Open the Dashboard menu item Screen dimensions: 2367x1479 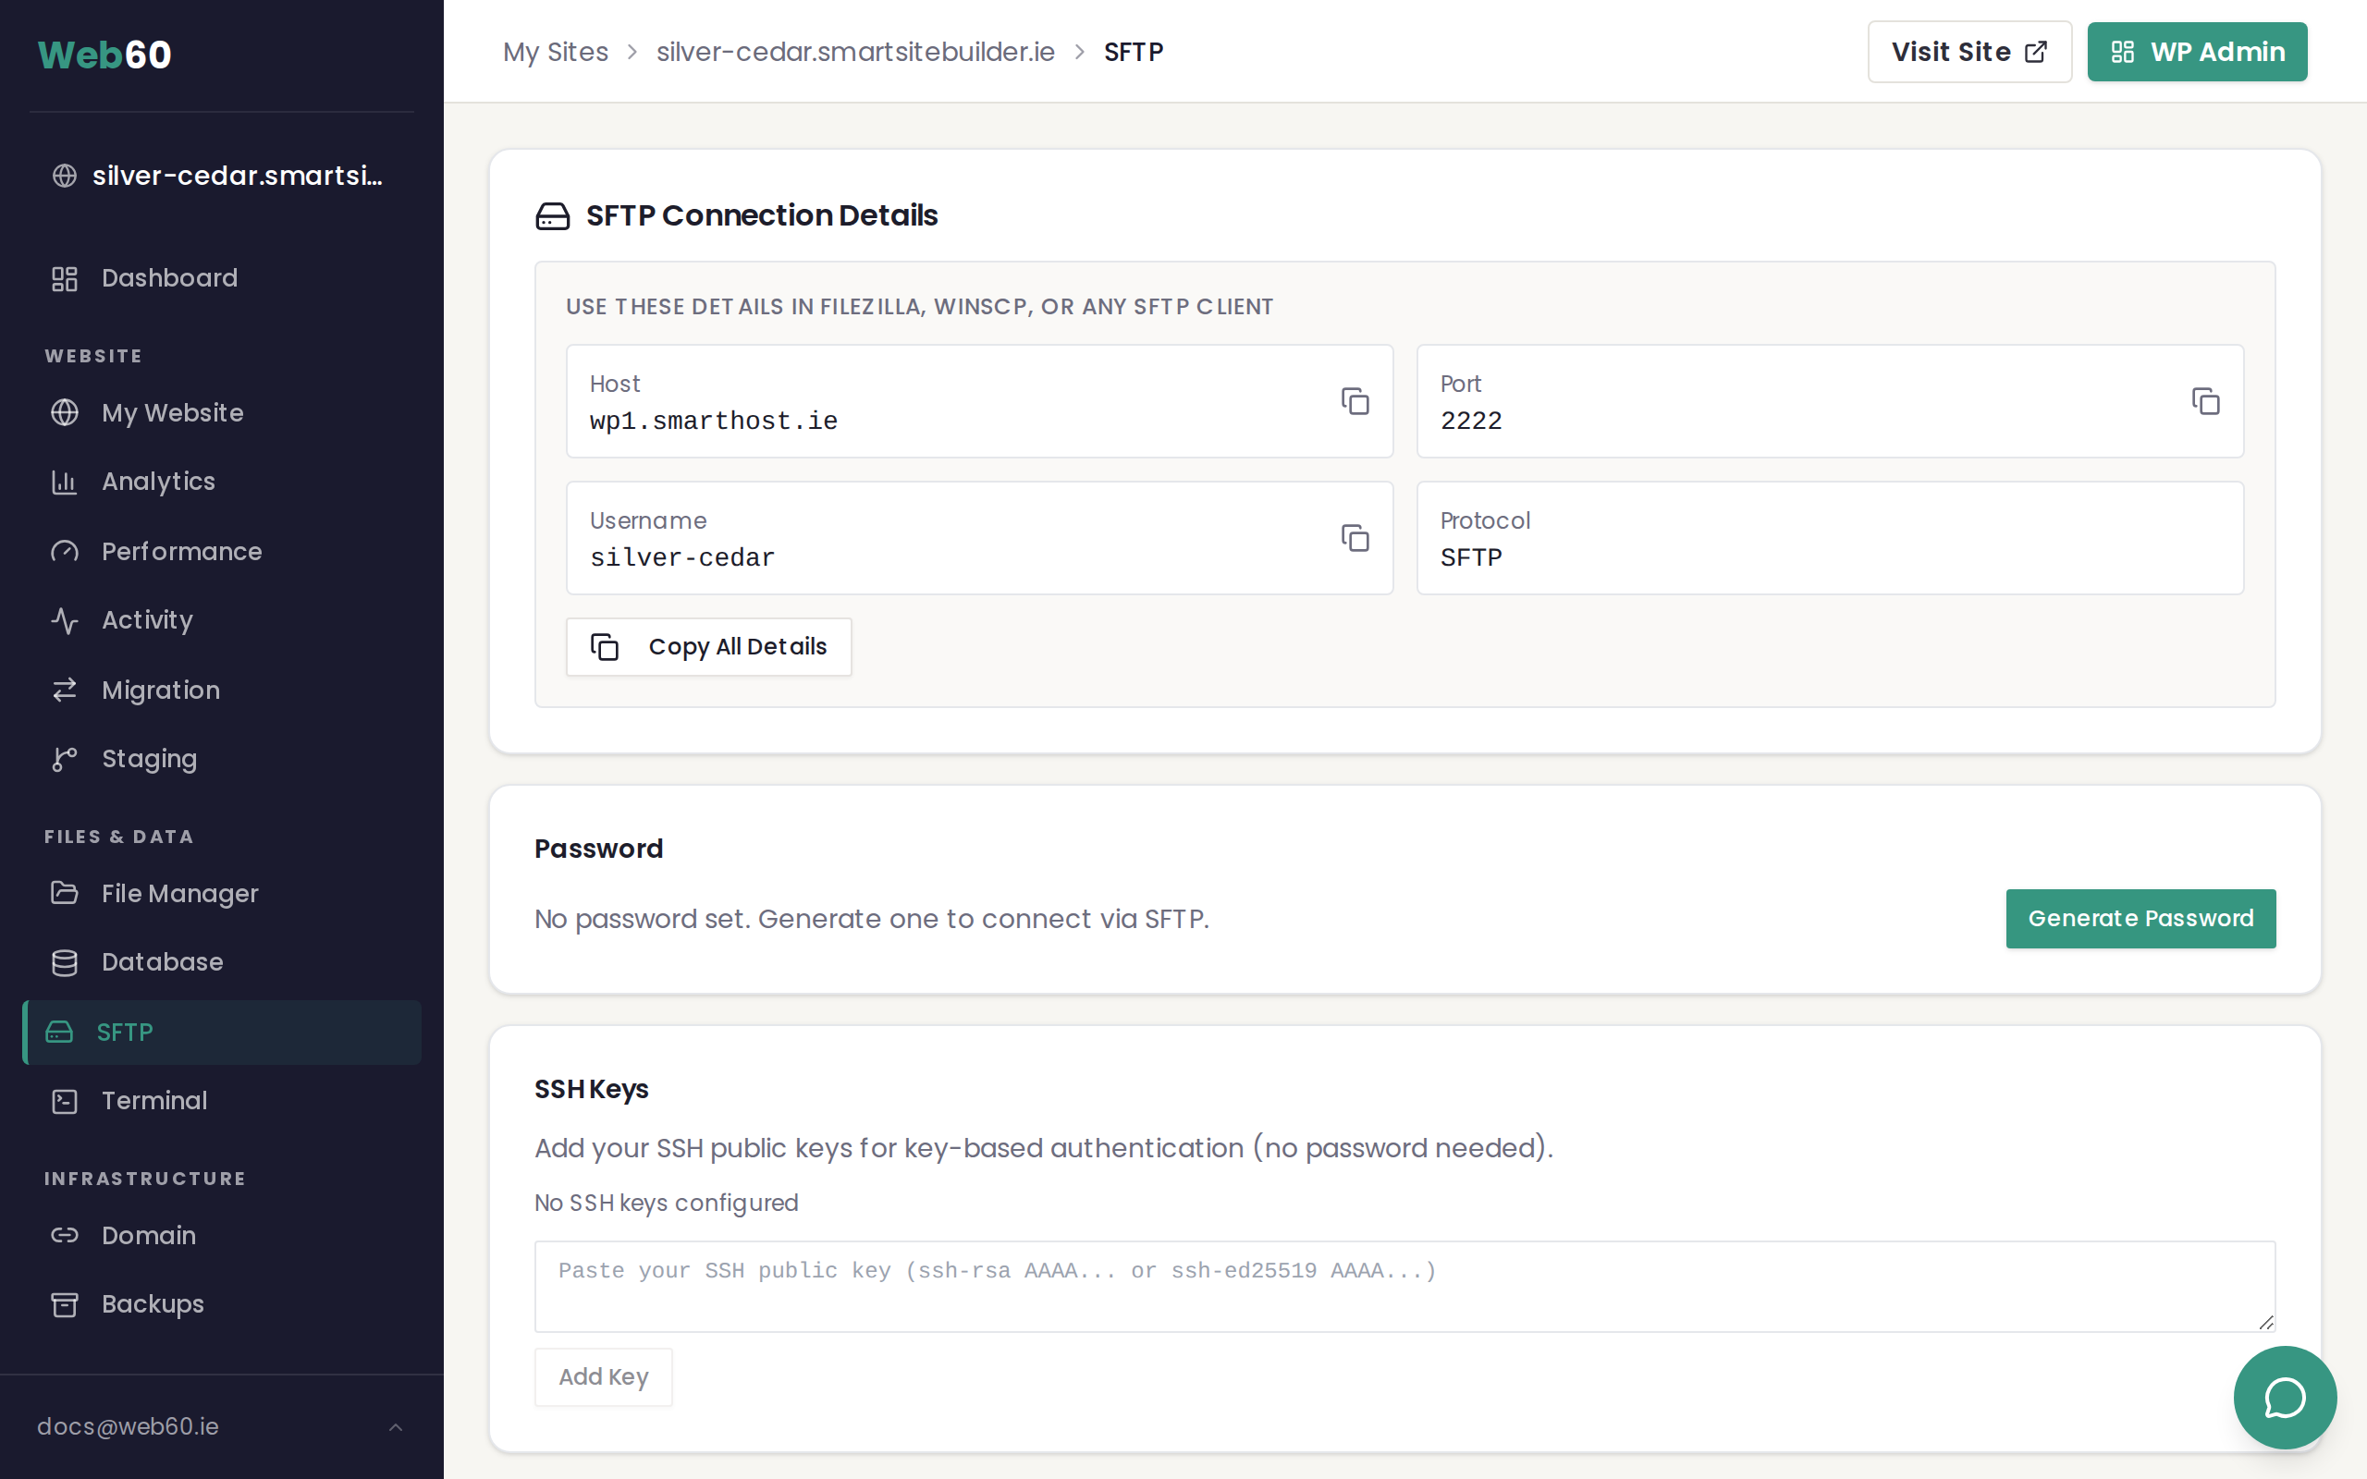pyautogui.click(x=169, y=279)
